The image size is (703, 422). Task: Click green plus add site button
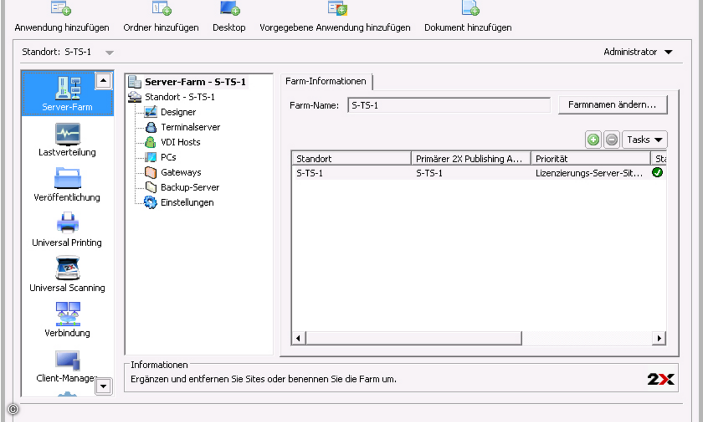[x=593, y=139]
